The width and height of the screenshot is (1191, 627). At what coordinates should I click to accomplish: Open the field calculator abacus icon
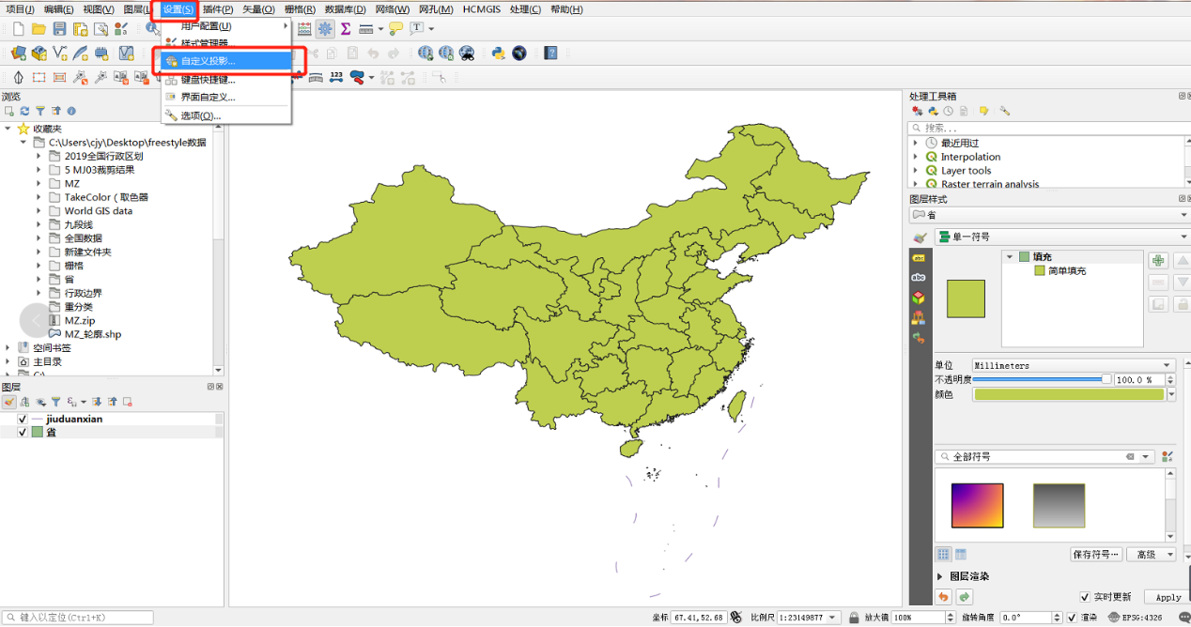pyautogui.click(x=304, y=29)
